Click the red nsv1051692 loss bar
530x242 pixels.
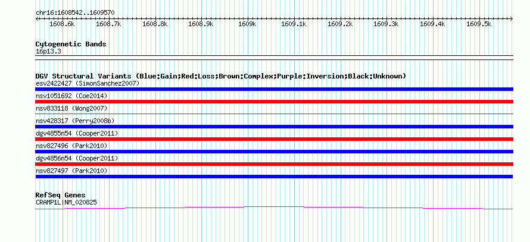click(x=274, y=102)
